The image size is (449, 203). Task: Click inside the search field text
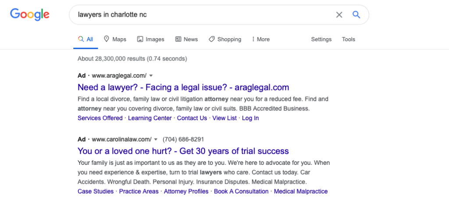tap(112, 14)
